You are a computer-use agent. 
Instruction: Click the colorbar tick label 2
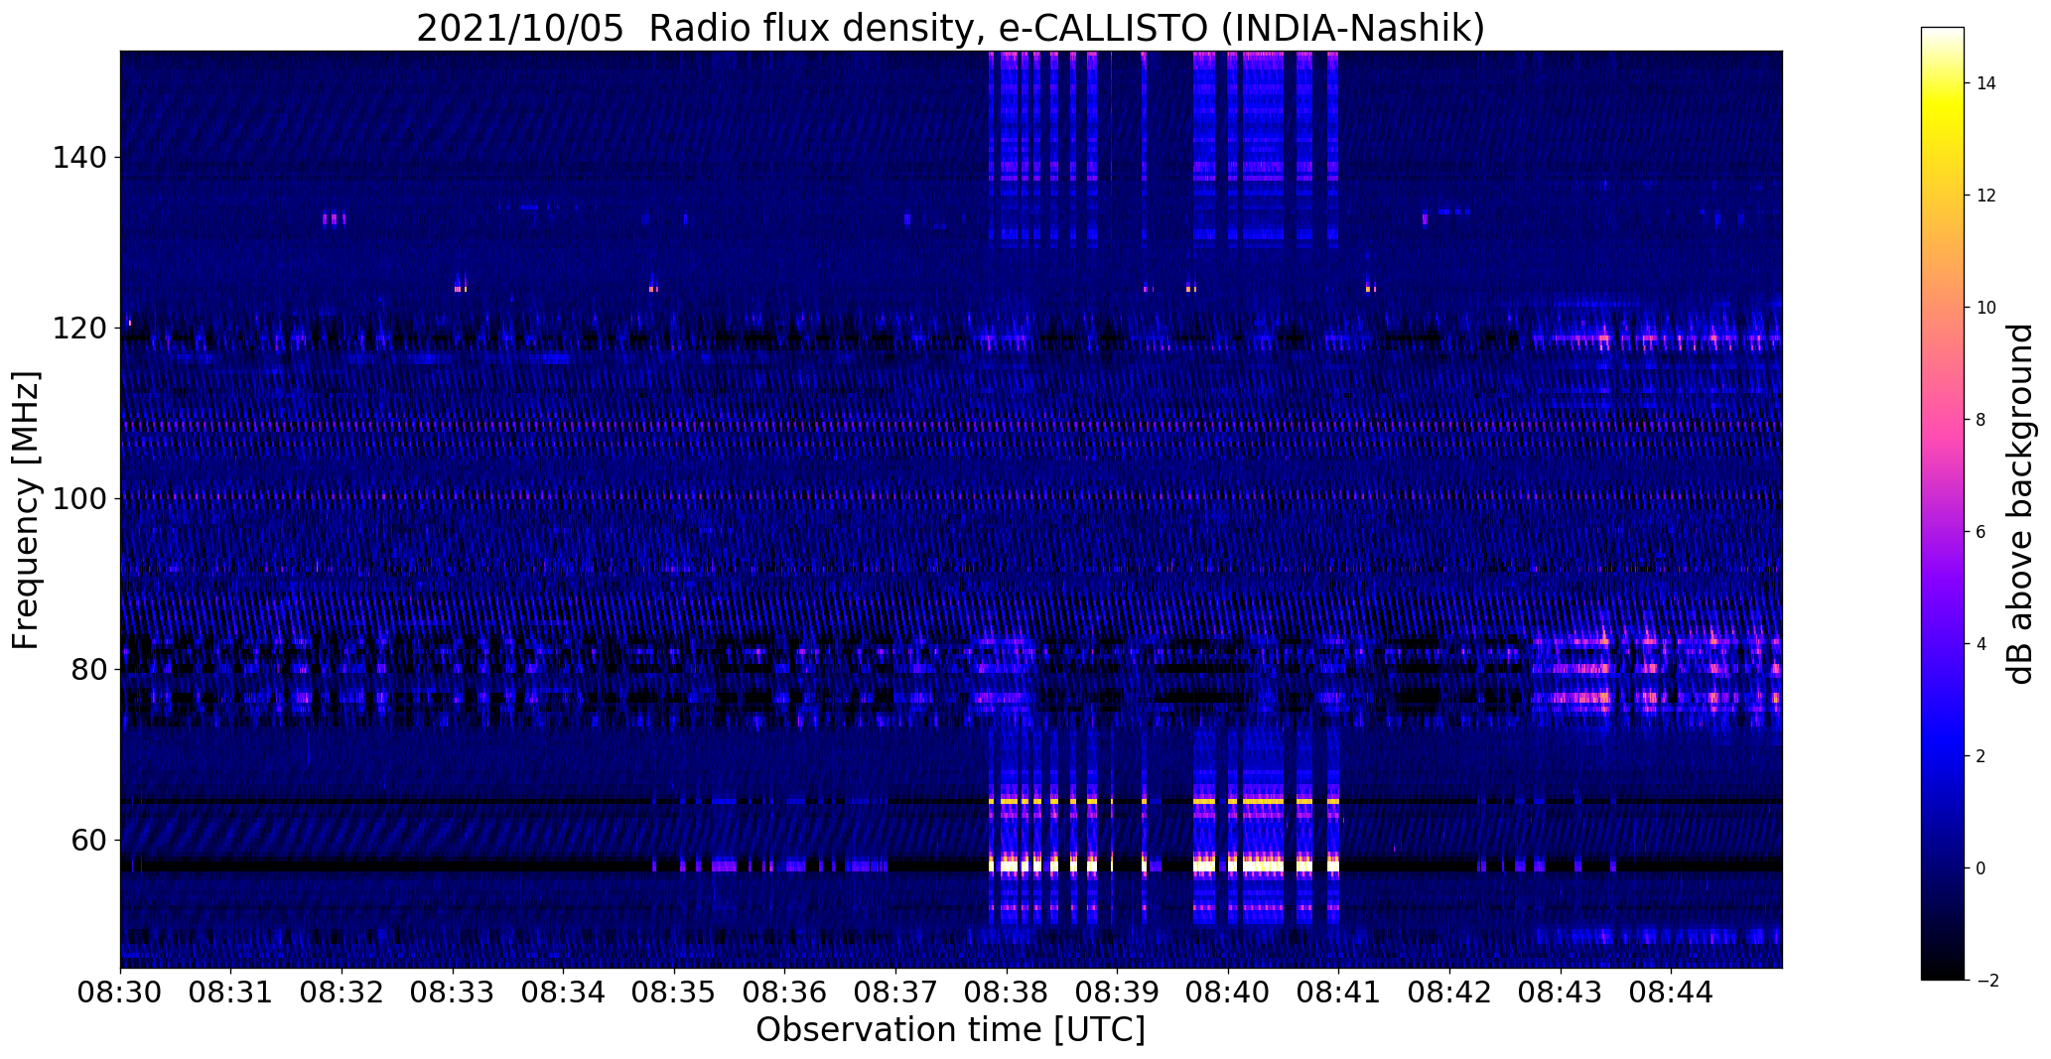coord(1982,756)
